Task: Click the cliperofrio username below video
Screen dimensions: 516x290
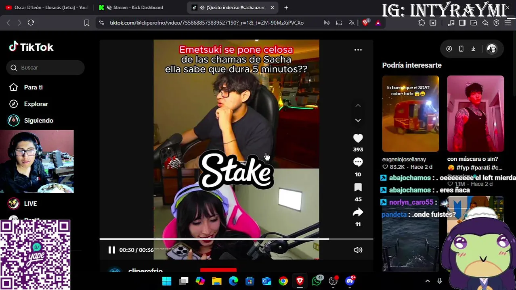Action: click(145, 271)
